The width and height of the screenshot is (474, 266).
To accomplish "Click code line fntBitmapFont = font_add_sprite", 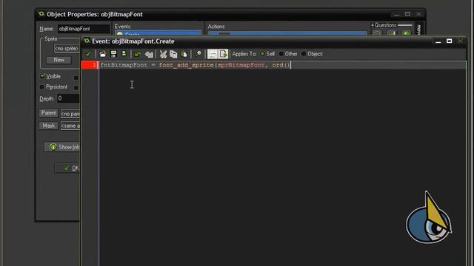I will click(x=196, y=65).
